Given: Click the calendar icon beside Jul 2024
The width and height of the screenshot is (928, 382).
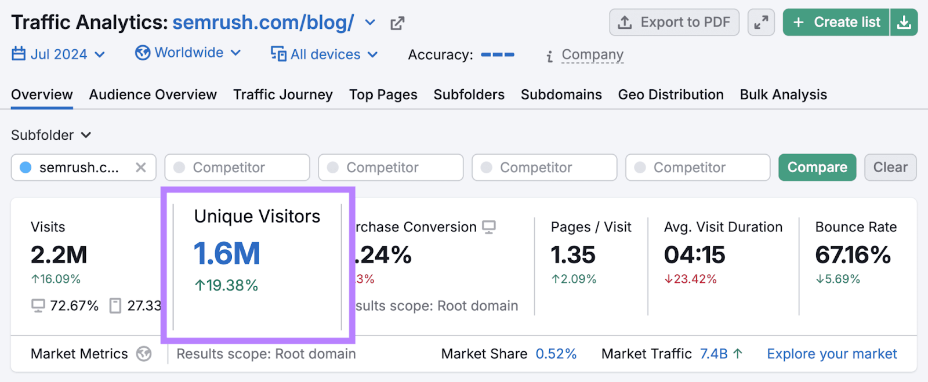Looking at the screenshot, I should tap(19, 53).
